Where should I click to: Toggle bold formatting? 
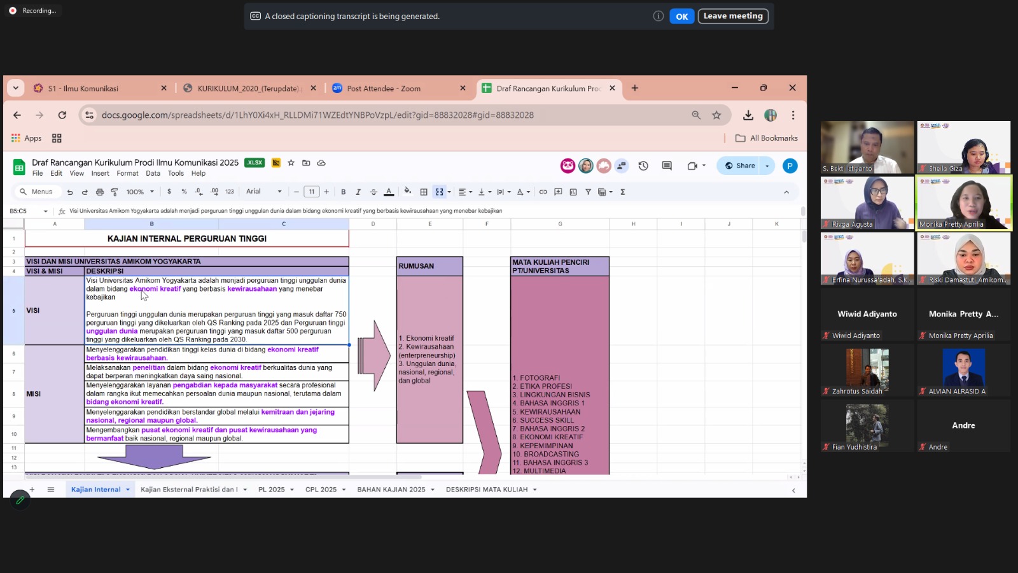(344, 192)
